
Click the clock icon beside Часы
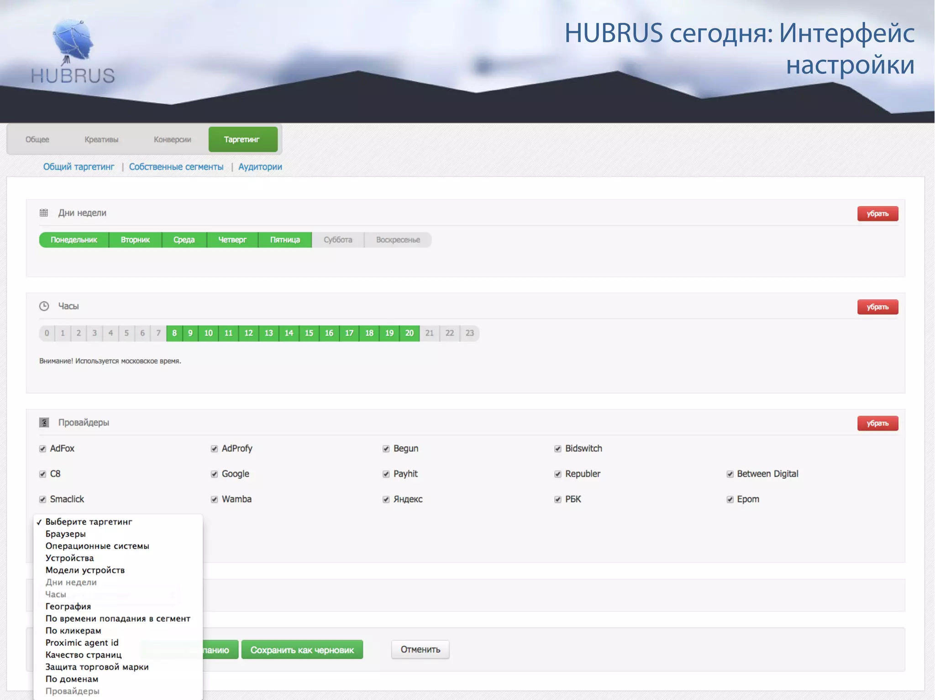coord(44,306)
